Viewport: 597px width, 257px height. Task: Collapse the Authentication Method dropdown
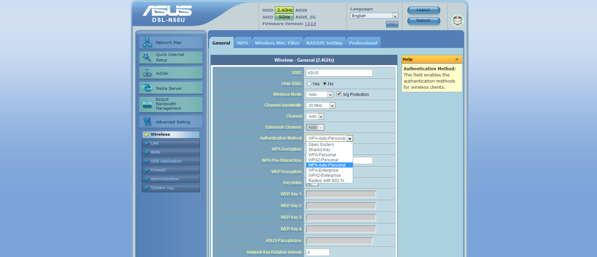[350, 138]
